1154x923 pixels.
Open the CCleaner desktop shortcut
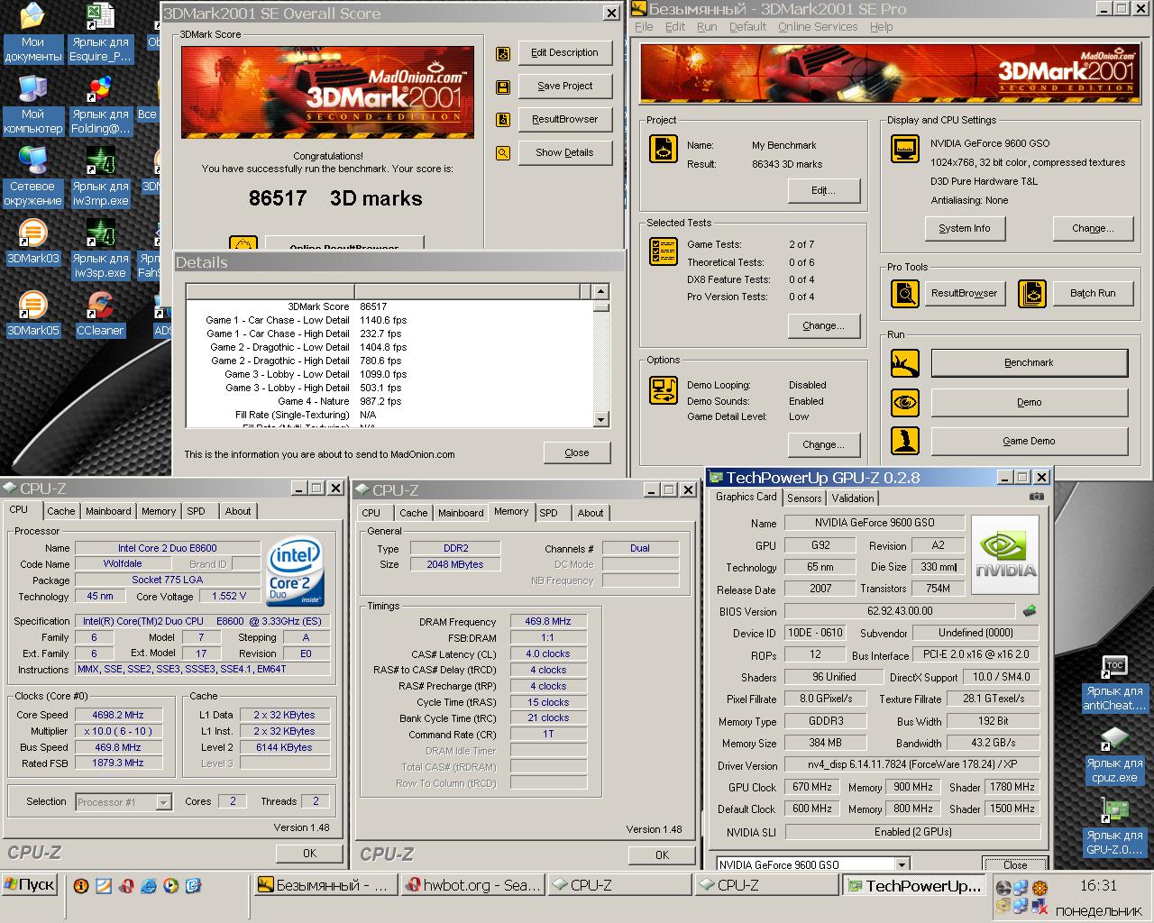[100, 313]
